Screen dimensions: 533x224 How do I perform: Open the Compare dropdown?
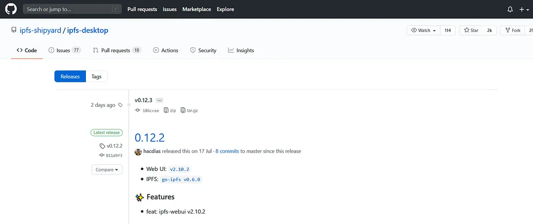(x=107, y=169)
